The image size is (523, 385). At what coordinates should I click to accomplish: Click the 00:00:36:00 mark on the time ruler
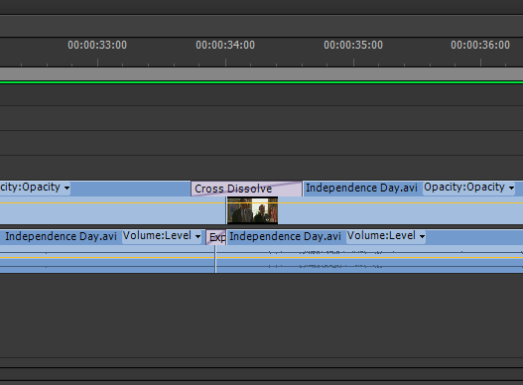pyautogui.click(x=480, y=45)
